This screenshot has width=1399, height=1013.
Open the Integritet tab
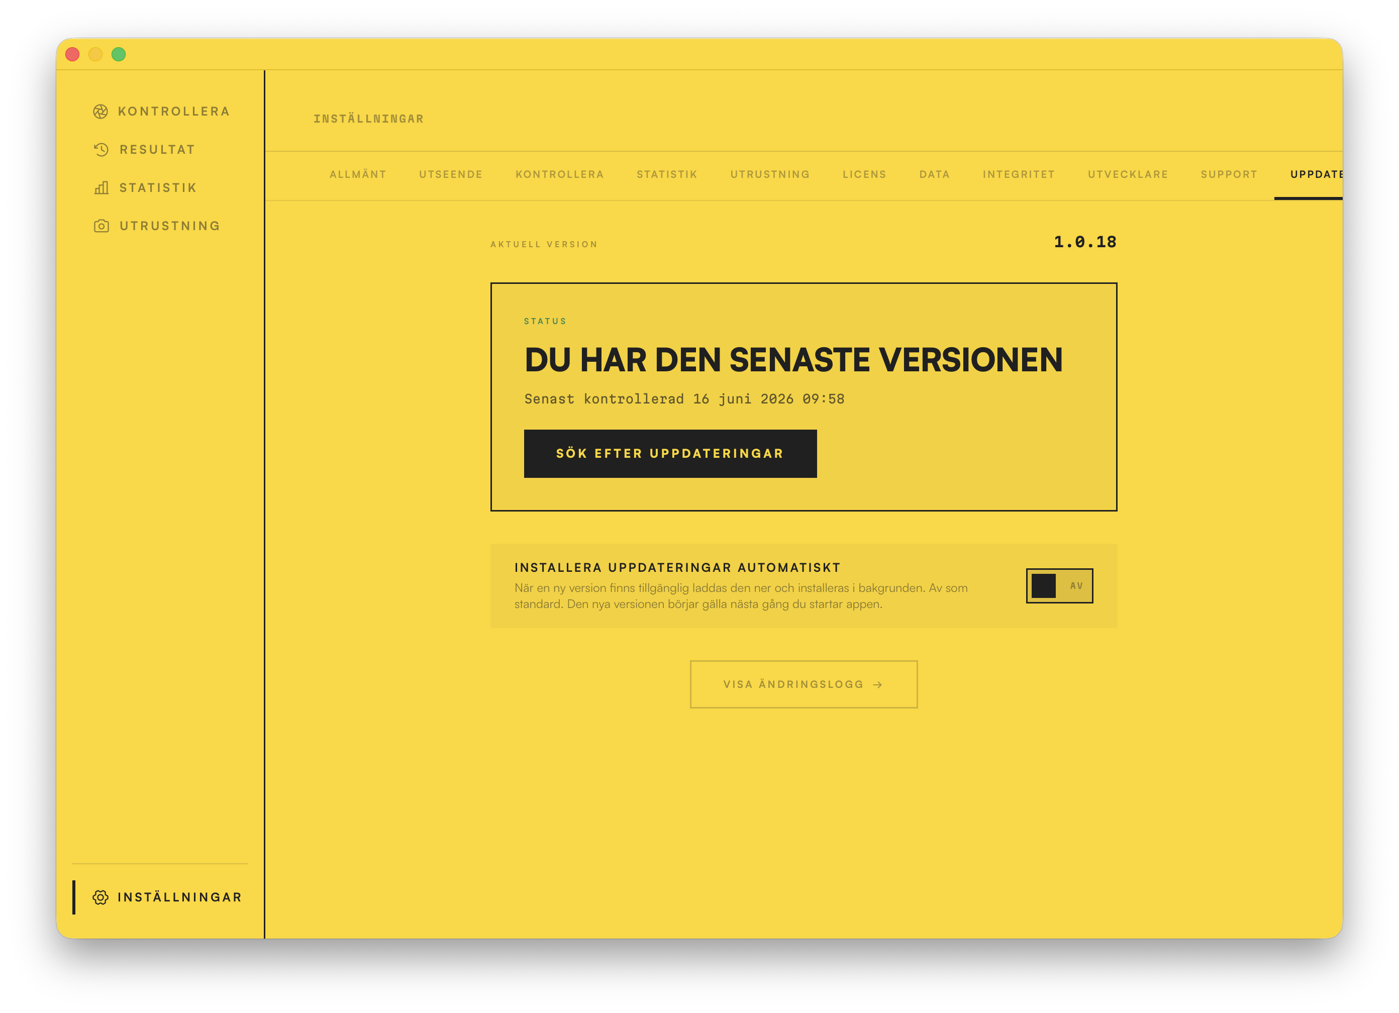[1019, 174]
